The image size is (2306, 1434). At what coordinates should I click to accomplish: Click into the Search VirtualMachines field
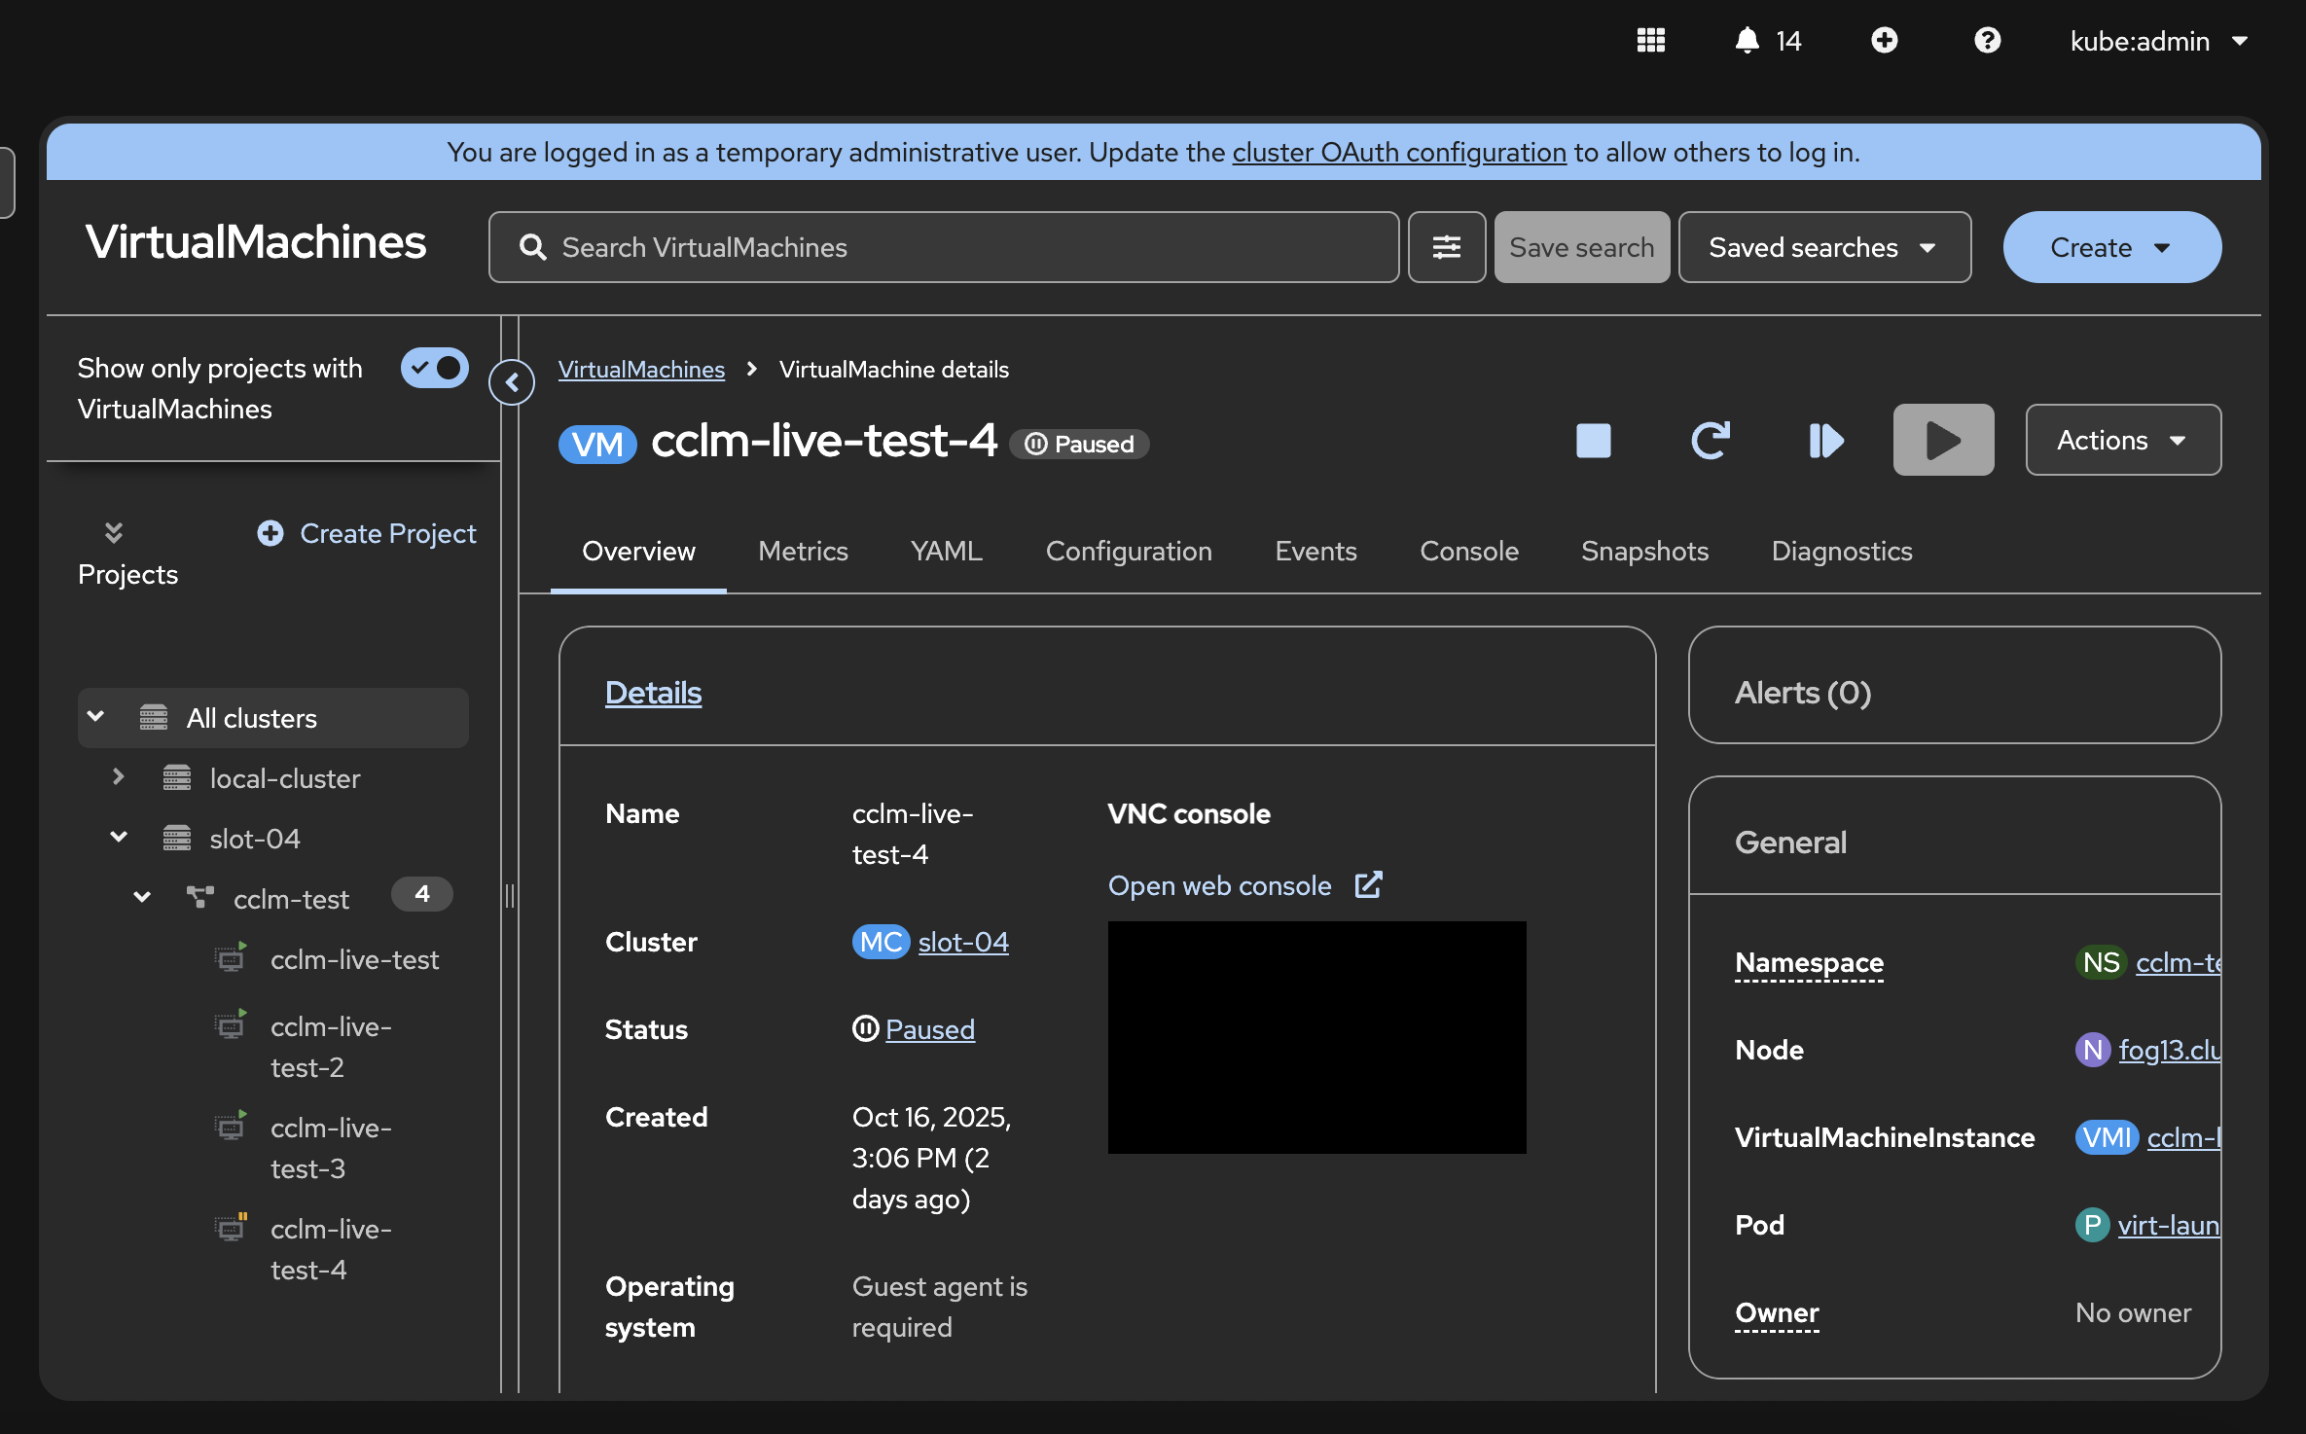pyautogui.click(x=942, y=247)
